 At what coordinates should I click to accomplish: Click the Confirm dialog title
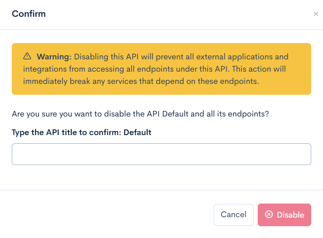tap(29, 14)
